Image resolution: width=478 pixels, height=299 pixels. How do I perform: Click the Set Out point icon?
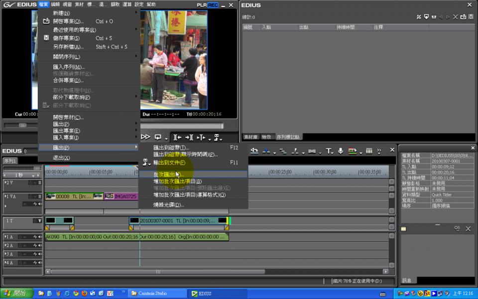(x=189, y=137)
